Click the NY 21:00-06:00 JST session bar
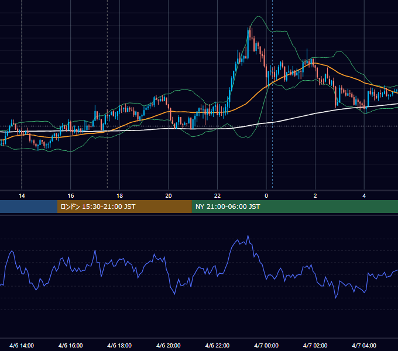 (x=294, y=207)
